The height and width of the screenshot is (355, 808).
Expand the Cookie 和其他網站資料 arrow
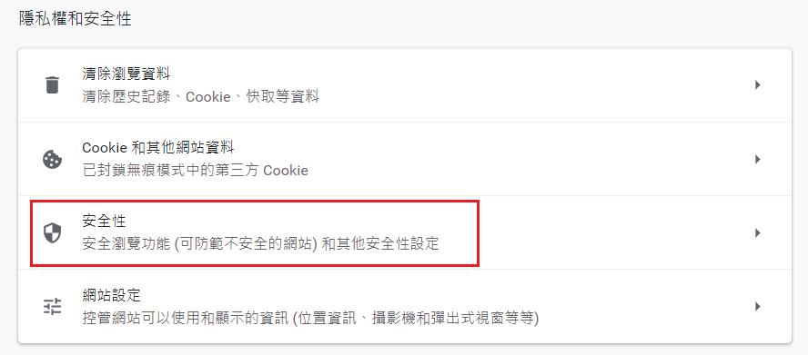click(x=757, y=160)
